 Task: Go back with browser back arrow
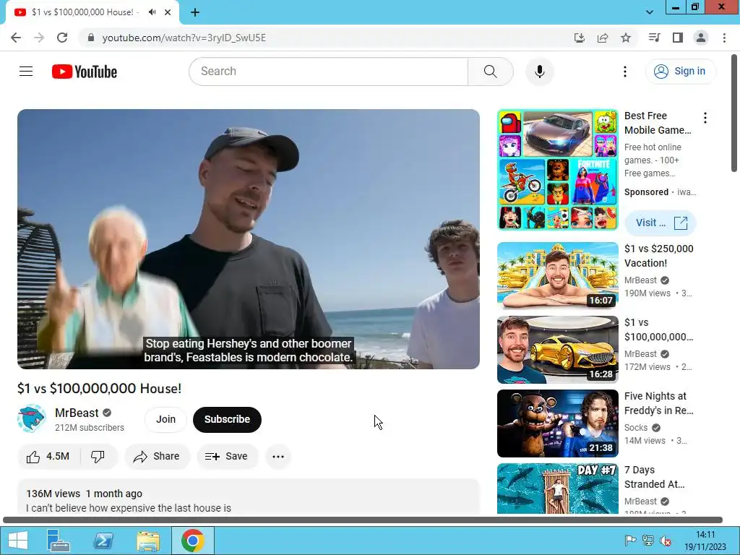tap(16, 38)
